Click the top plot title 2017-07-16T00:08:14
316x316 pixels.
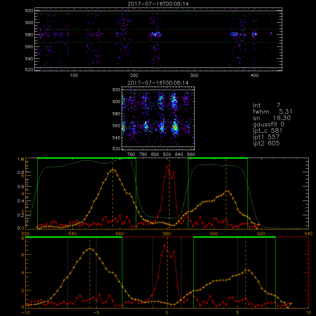[158, 4]
